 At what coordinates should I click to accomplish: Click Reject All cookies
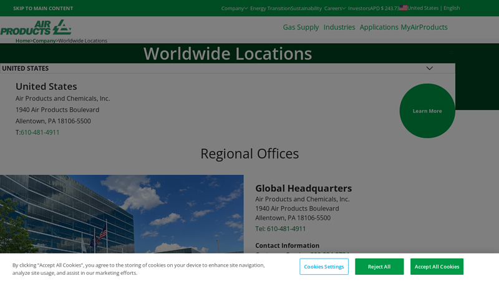[379, 267]
